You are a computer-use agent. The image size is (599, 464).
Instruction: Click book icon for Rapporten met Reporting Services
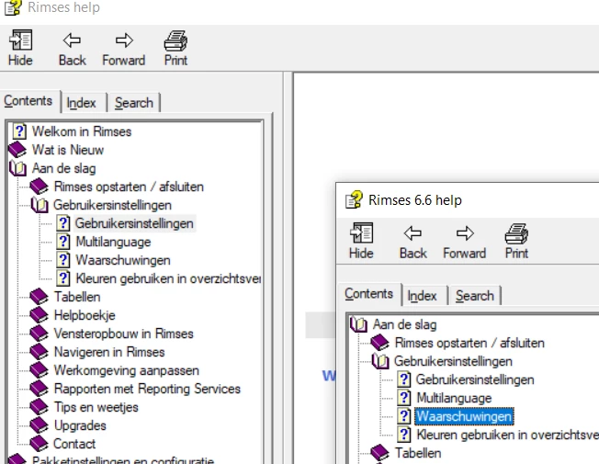click(39, 389)
